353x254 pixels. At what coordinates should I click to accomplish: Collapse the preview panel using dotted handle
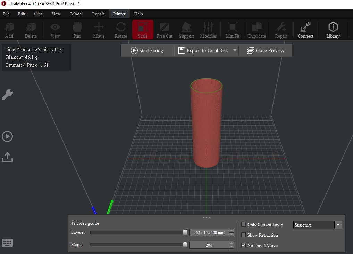click(207, 217)
